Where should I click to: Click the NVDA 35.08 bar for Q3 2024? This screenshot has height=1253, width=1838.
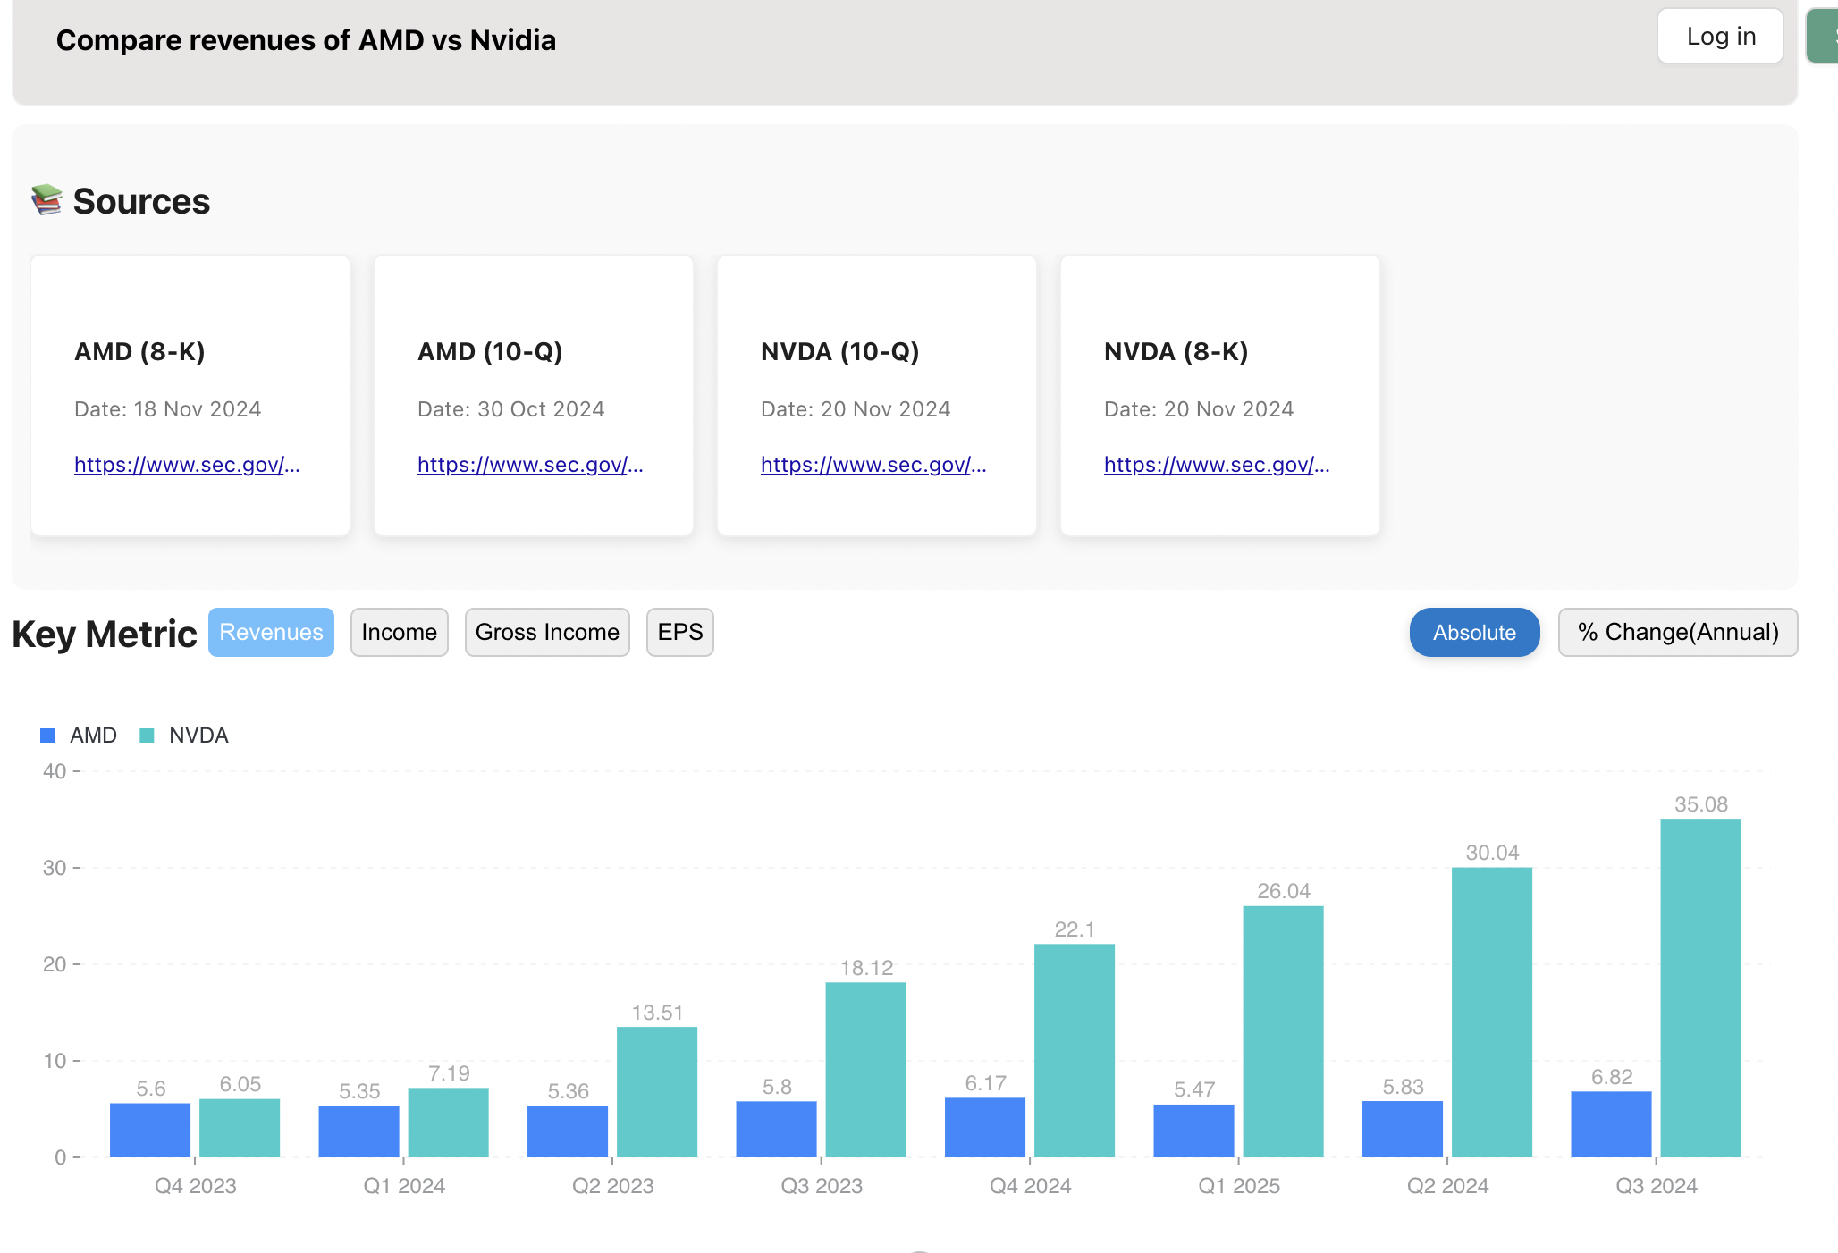tap(1700, 988)
